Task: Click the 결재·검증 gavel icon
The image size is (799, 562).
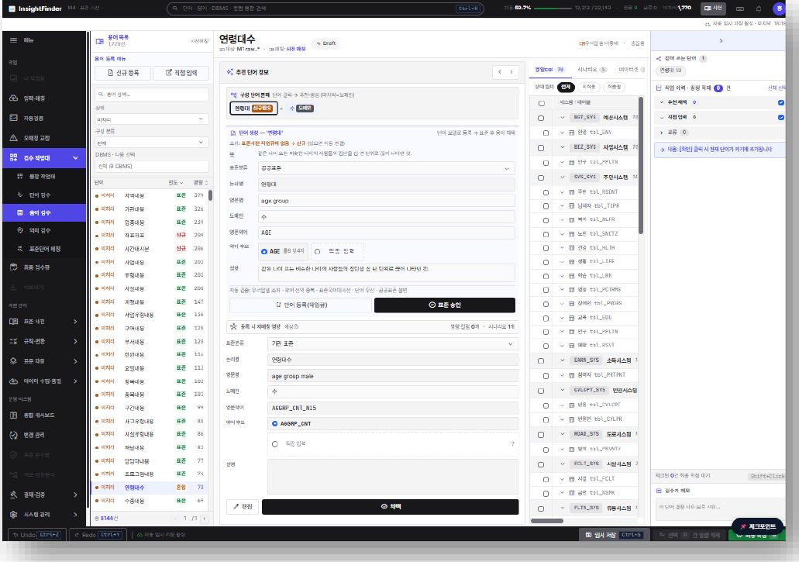Action: [14, 495]
